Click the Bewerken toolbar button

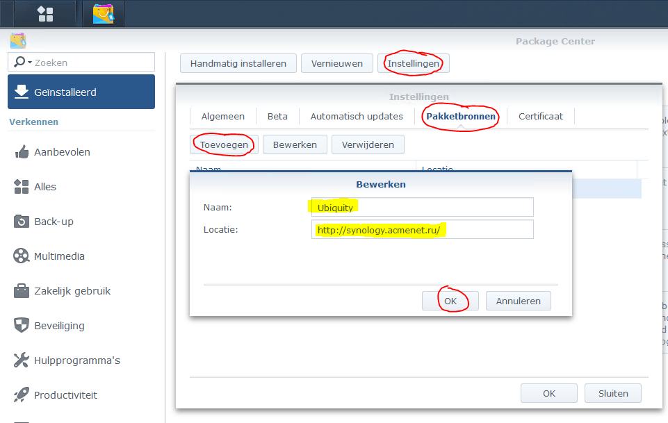[295, 144]
